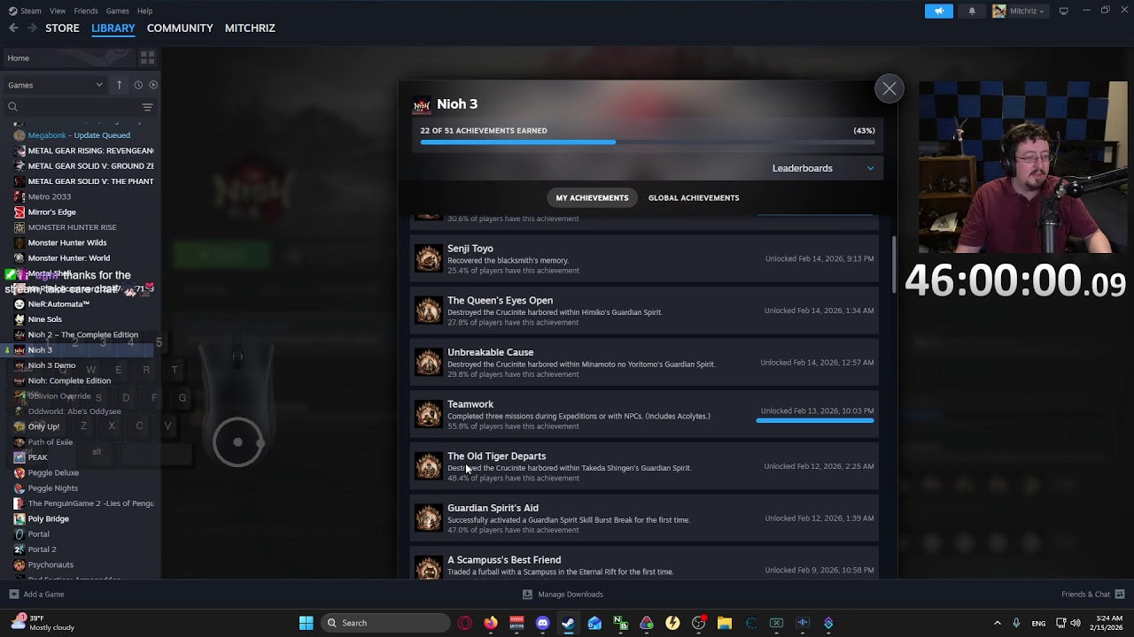Open the Games menu
This screenshot has width=1134, height=637.
point(118,11)
